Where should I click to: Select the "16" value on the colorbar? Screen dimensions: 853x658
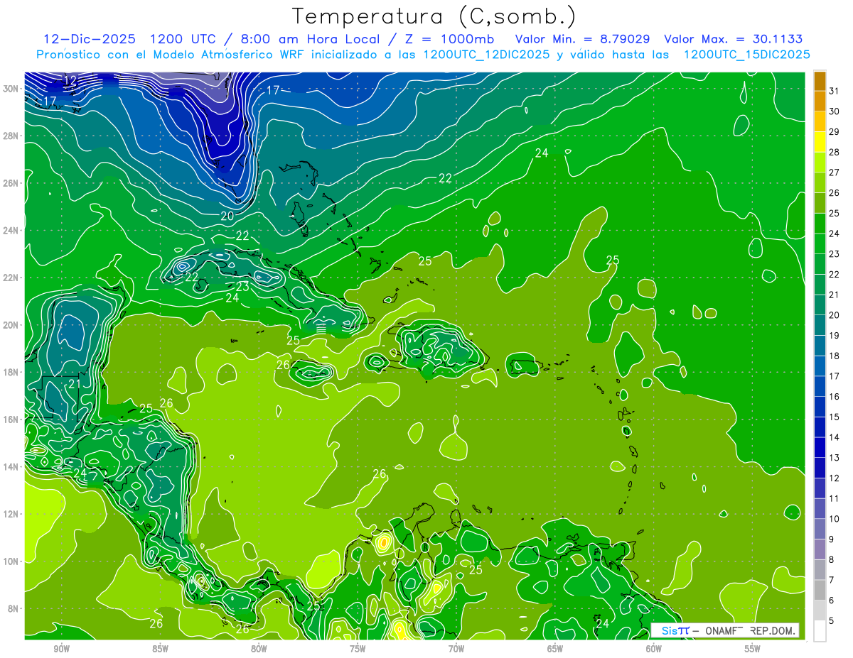tap(835, 396)
